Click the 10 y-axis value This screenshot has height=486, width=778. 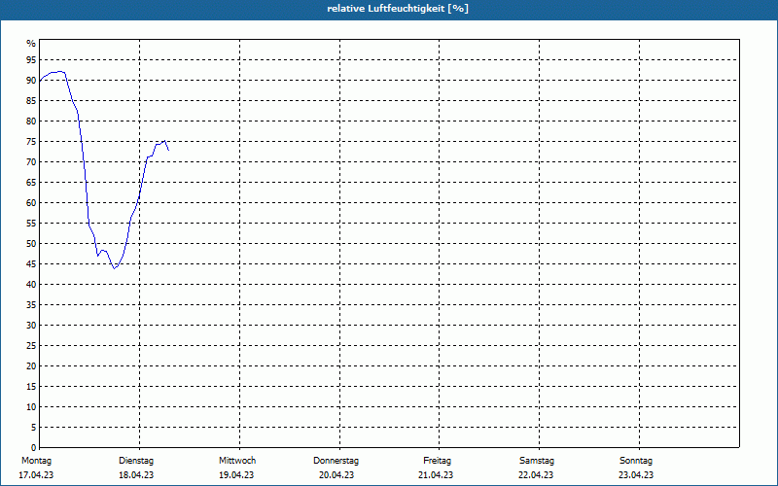(x=31, y=407)
